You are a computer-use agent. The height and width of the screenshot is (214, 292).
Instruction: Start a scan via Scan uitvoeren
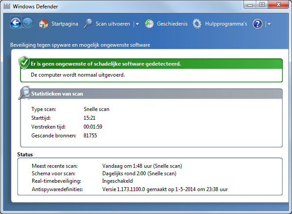112,24
